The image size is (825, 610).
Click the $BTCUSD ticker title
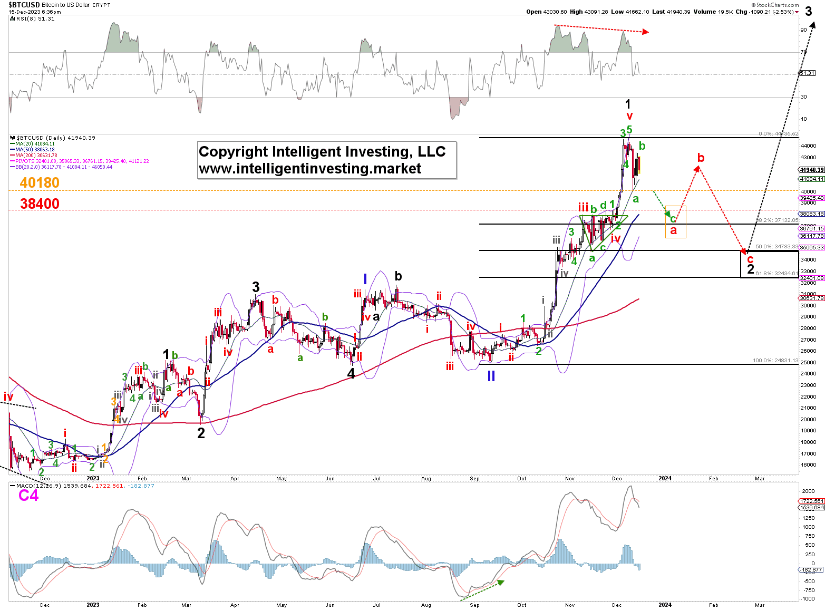point(24,5)
